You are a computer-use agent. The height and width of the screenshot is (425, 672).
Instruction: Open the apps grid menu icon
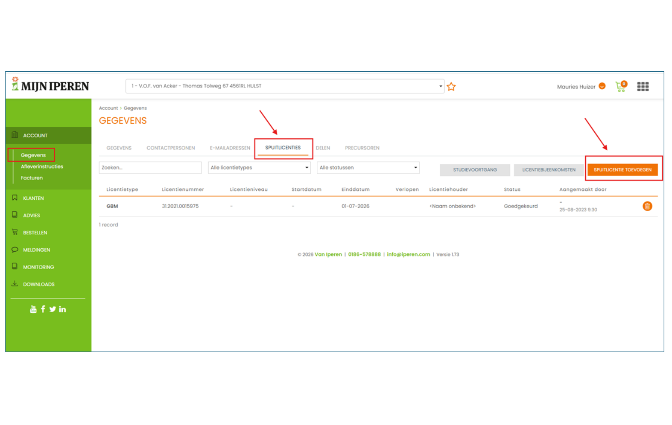coord(643,87)
